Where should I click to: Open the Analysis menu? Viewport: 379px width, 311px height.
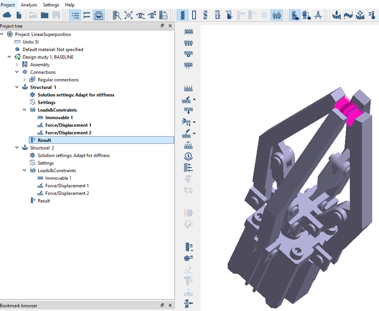[29, 5]
